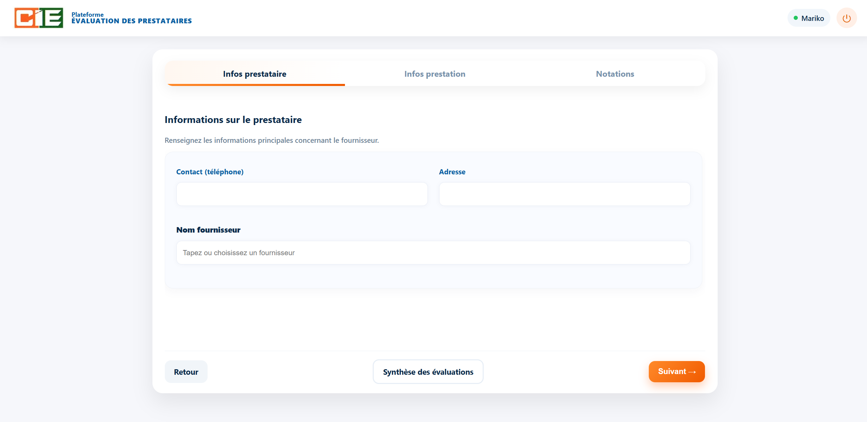Screen dimensions: 867x422
Task: Open Synthèse des évaluations
Action: pos(428,371)
